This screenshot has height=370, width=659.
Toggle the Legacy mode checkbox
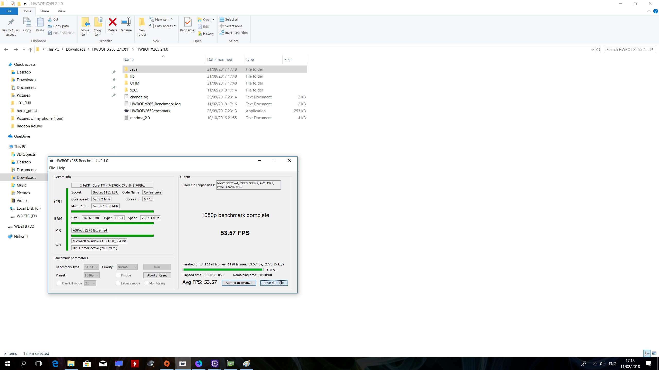pyautogui.click(x=118, y=283)
